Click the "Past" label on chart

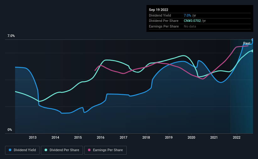pyautogui.click(x=247, y=43)
